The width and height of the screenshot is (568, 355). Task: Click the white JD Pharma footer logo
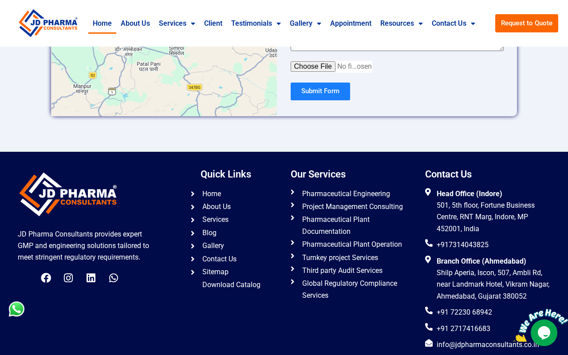pyautogui.click(x=68, y=194)
